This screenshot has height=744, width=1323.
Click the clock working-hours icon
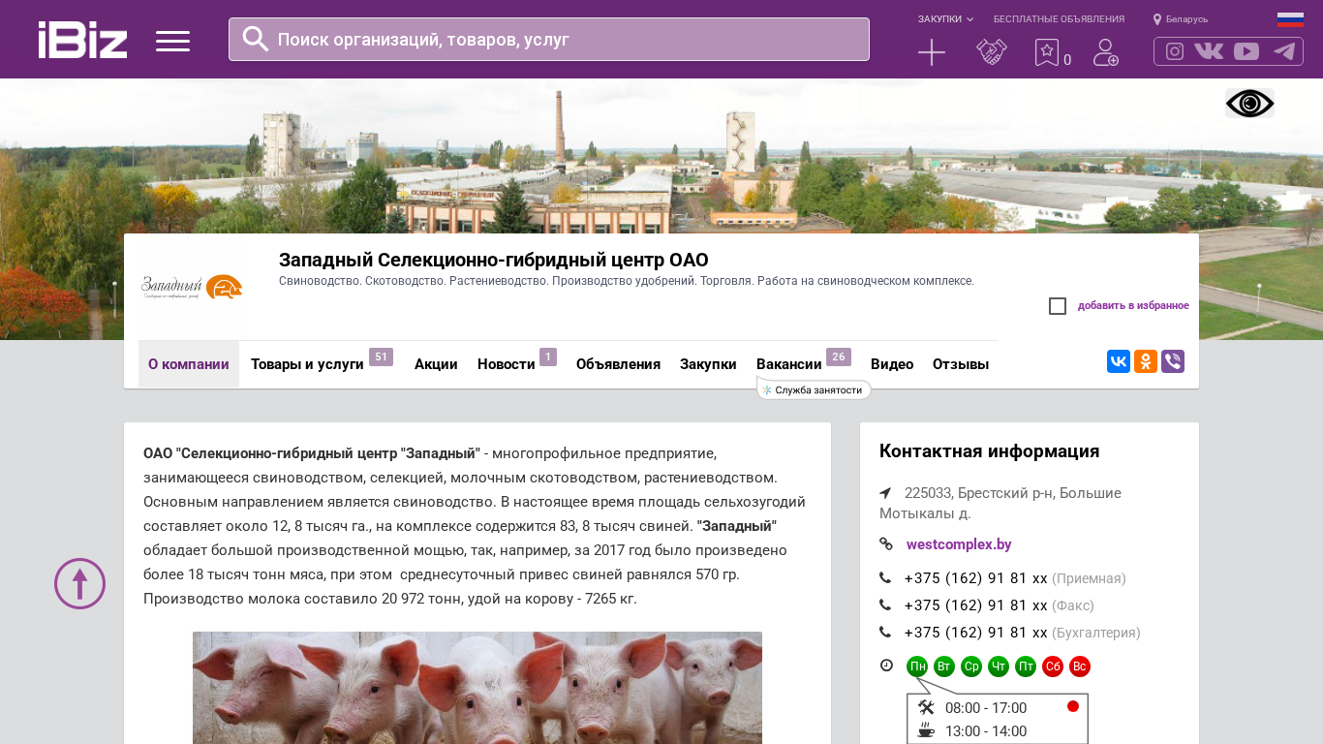pyautogui.click(x=886, y=666)
